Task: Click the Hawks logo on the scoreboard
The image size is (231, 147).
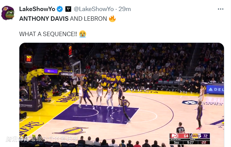Action: (x=174, y=136)
